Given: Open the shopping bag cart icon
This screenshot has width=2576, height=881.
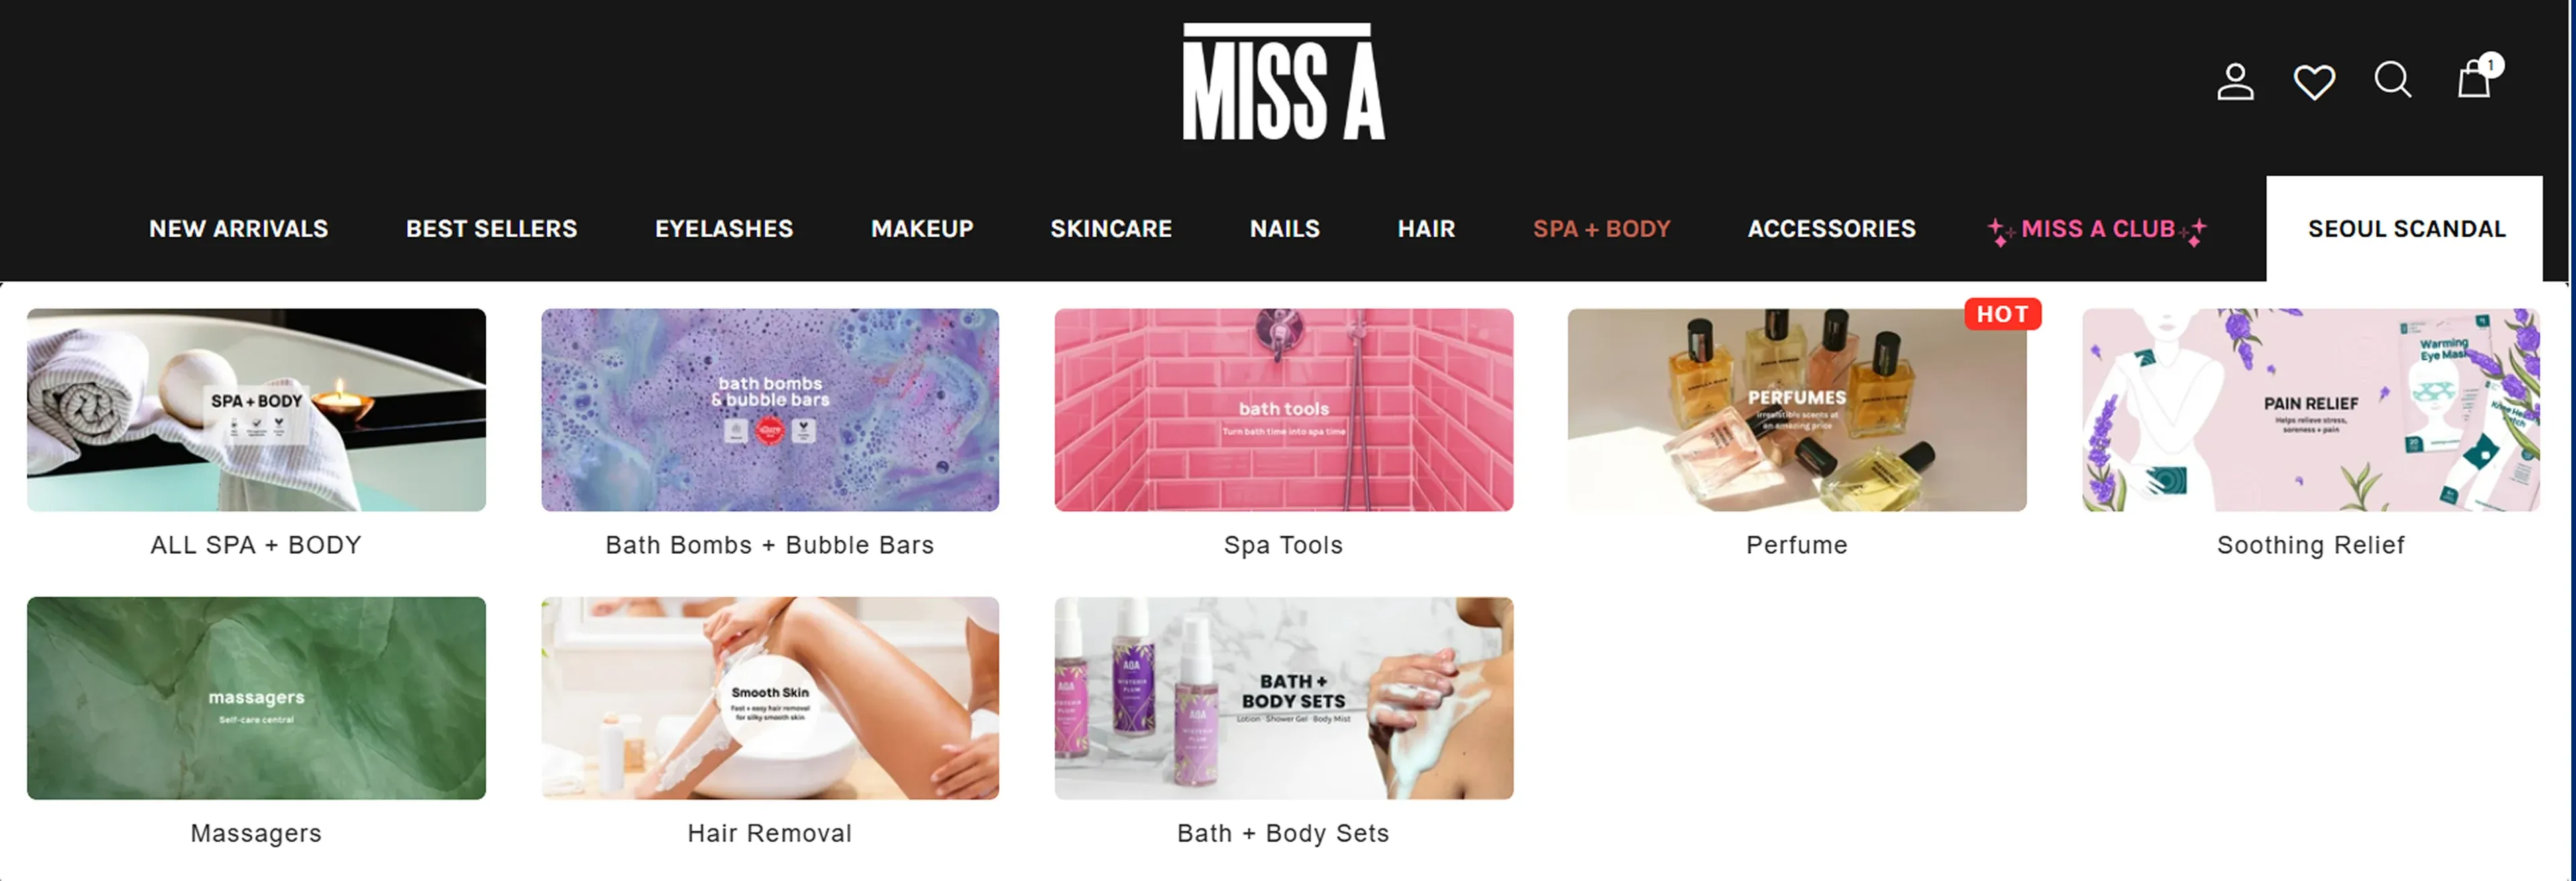Looking at the screenshot, I should pyautogui.click(x=2477, y=76).
